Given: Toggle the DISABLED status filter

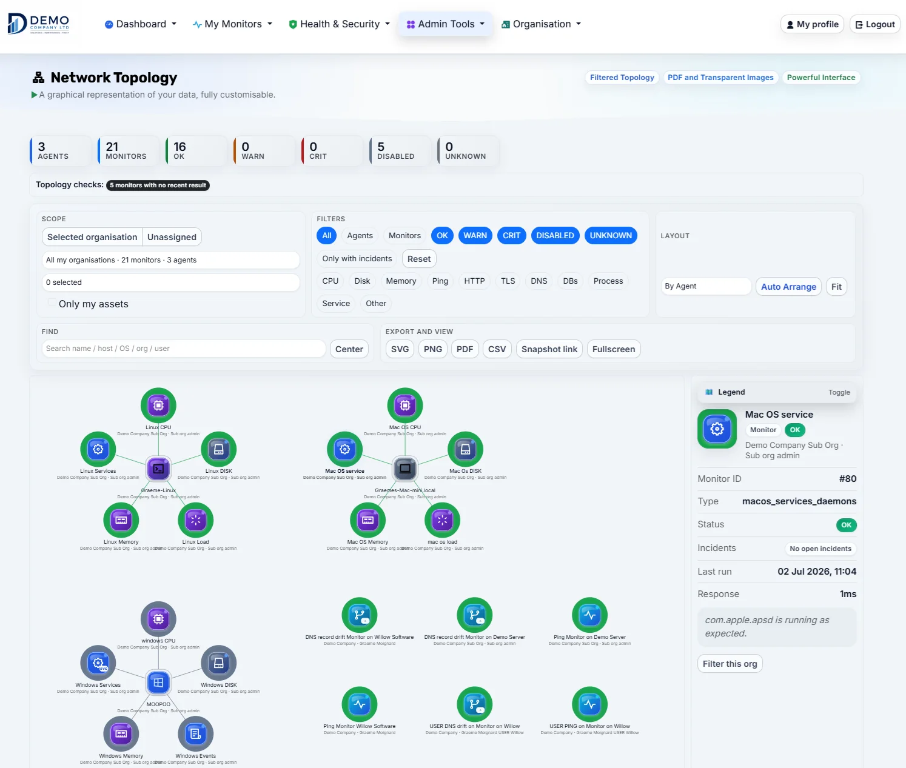Looking at the screenshot, I should (555, 236).
